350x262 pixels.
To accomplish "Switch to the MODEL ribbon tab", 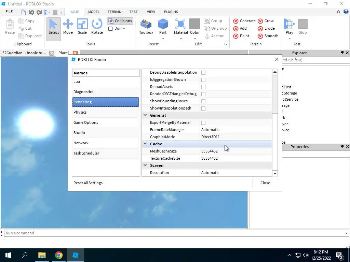I will point(94,12).
